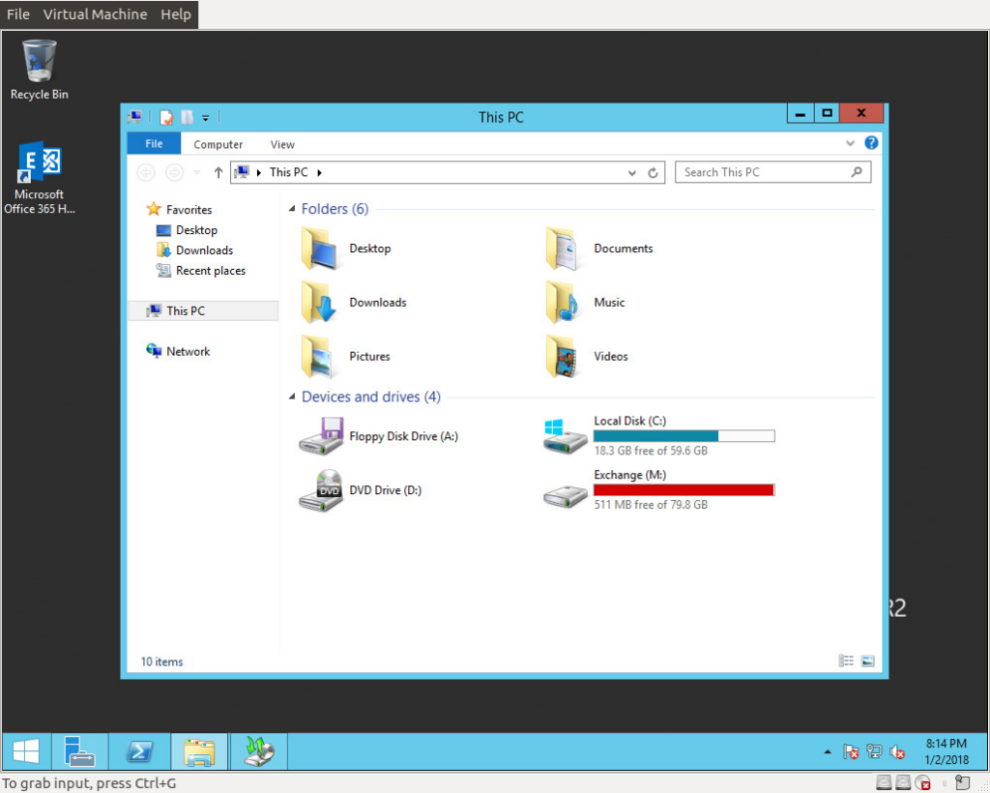This screenshot has height=793, width=990.
Task: Click the Back navigation arrow
Action: tap(146, 172)
